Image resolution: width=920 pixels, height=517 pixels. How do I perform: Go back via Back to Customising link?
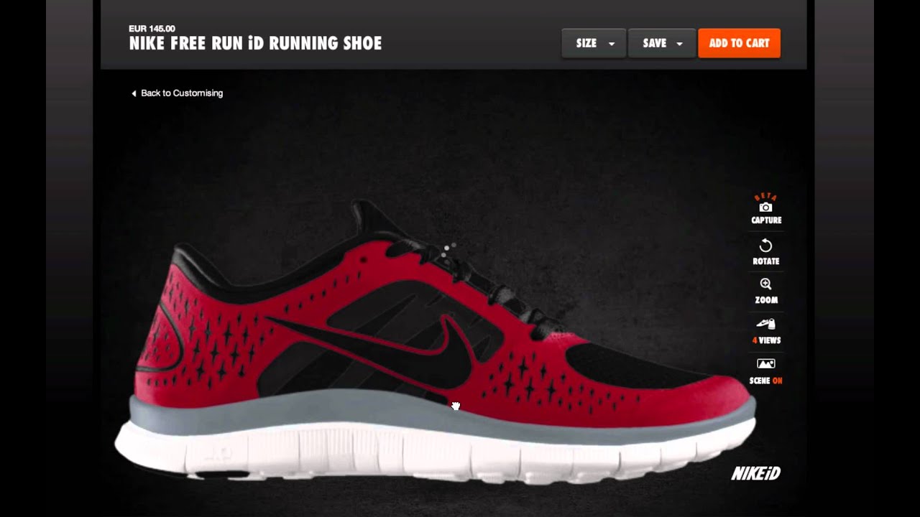point(177,93)
